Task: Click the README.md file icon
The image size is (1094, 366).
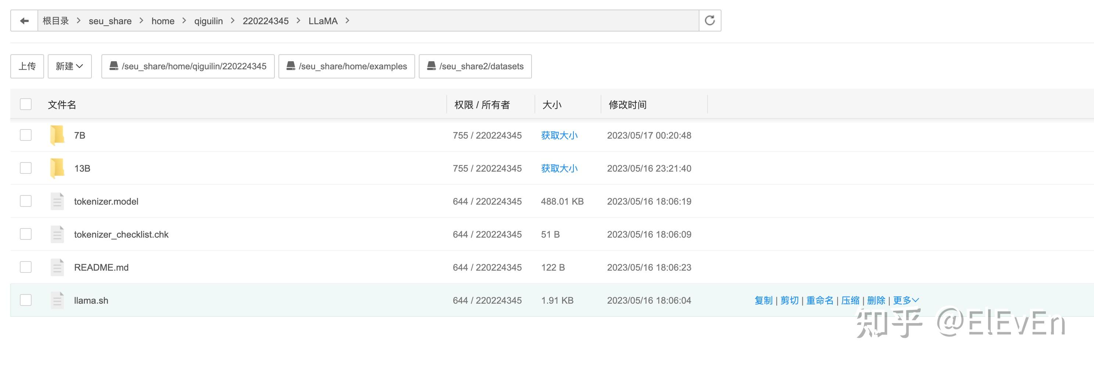Action: pyautogui.click(x=57, y=268)
